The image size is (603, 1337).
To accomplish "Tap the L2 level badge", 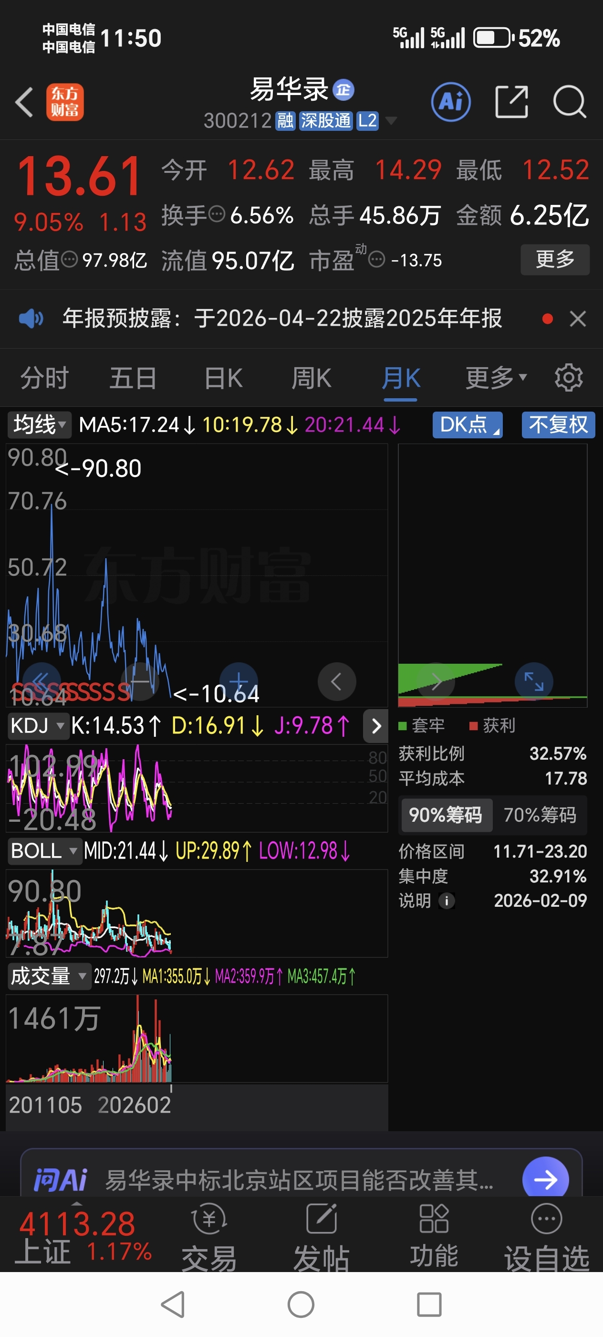I will [367, 121].
